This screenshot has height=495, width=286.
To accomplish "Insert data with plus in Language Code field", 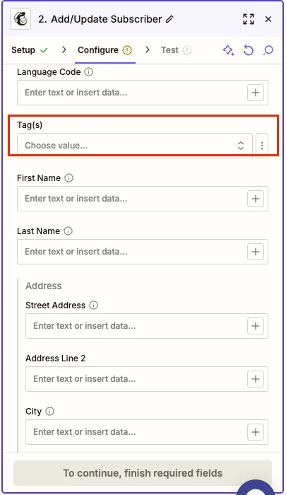I will pyautogui.click(x=256, y=93).
